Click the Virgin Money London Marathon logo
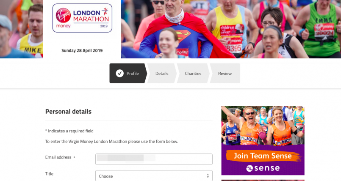The width and height of the screenshot is (341, 181). [82, 18]
